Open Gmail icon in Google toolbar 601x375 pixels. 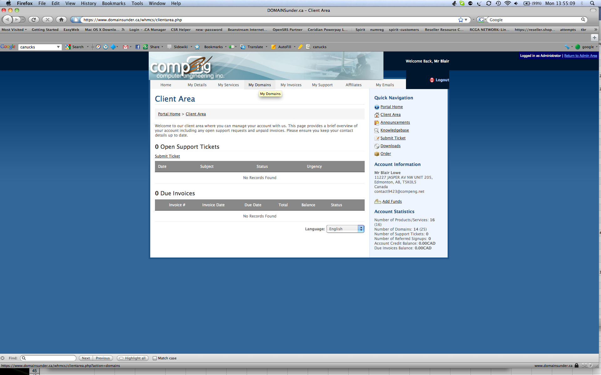pyautogui.click(x=126, y=47)
